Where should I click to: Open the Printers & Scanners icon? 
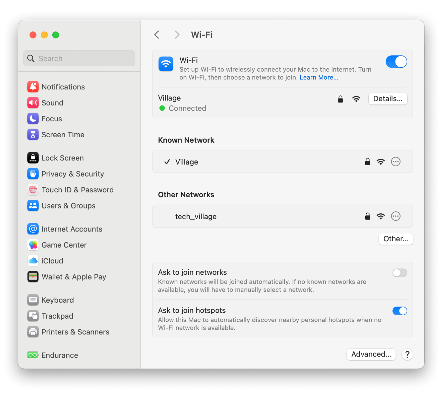click(x=33, y=332)
